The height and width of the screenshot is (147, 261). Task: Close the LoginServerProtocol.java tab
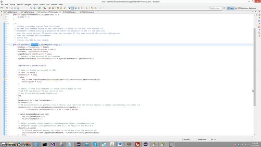click(x=60, y=12)
